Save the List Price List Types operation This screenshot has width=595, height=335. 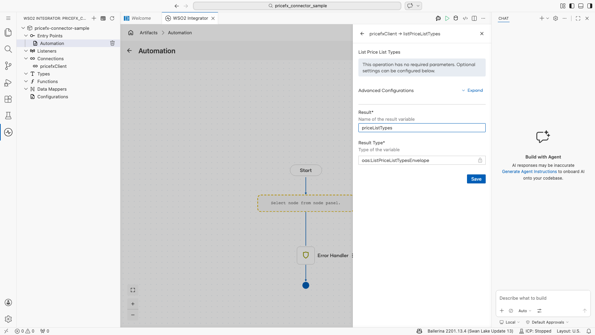pos(476,179)
